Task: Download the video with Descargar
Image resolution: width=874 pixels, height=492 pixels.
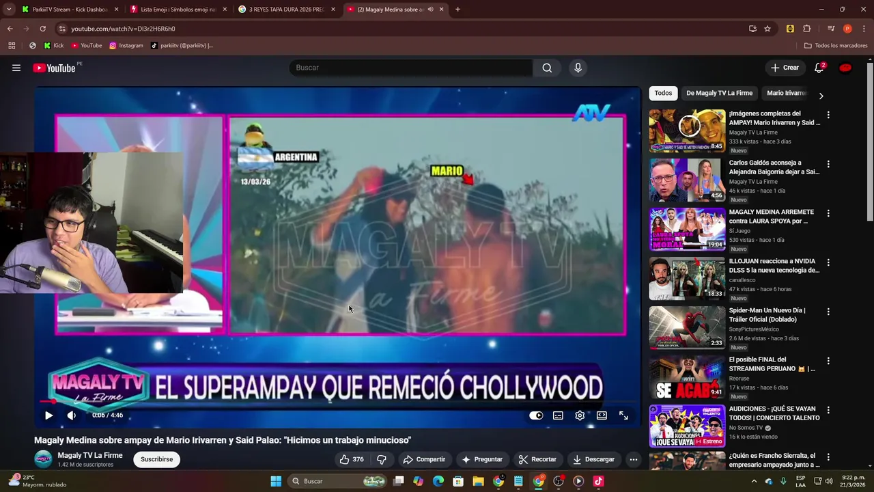Action: 593,459
